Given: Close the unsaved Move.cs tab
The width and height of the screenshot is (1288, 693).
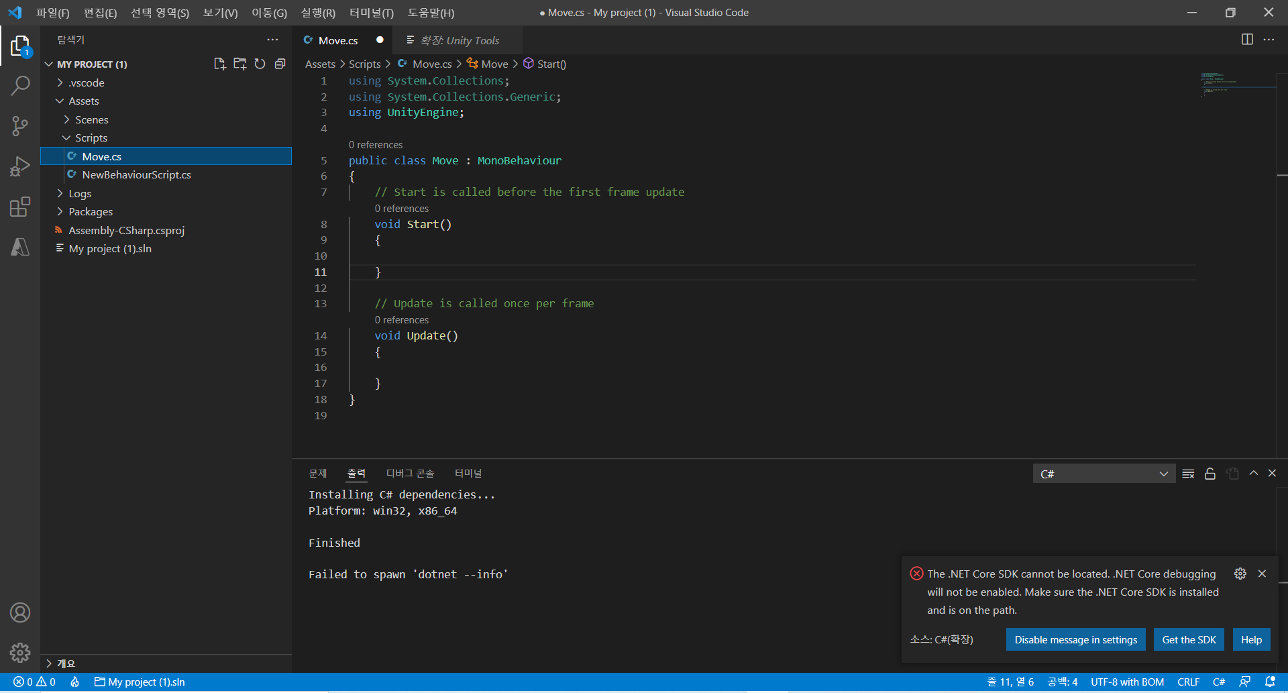Looking at the screenshot, I should [x=380, y=40].
